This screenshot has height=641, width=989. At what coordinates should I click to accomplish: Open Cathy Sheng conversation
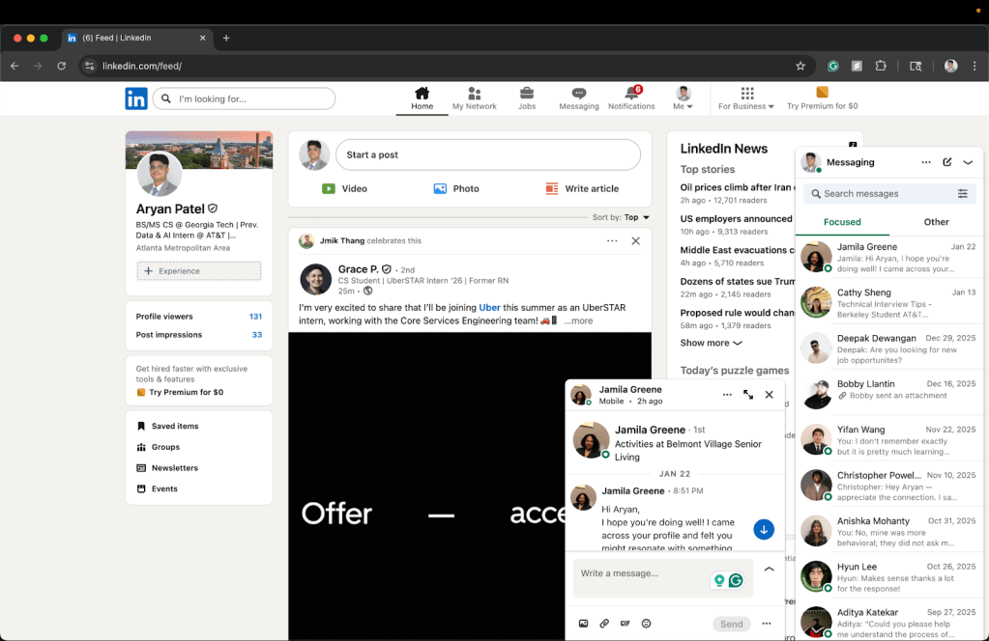coord(889,303)
